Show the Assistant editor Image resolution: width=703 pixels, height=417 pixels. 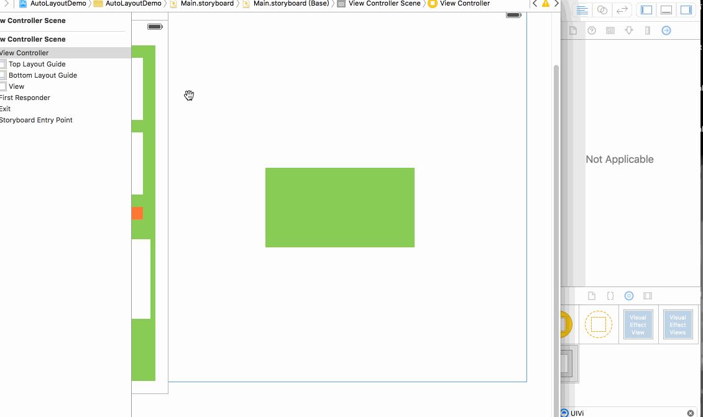pos(602,11)
